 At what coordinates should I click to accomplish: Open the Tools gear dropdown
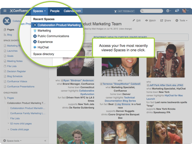pyautogui.click(x=181, y=21)
